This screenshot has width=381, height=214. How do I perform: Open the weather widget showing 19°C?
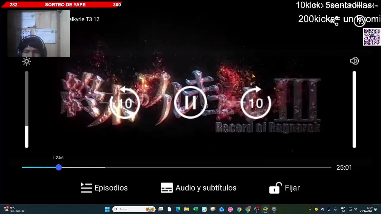tap(14, 209)
